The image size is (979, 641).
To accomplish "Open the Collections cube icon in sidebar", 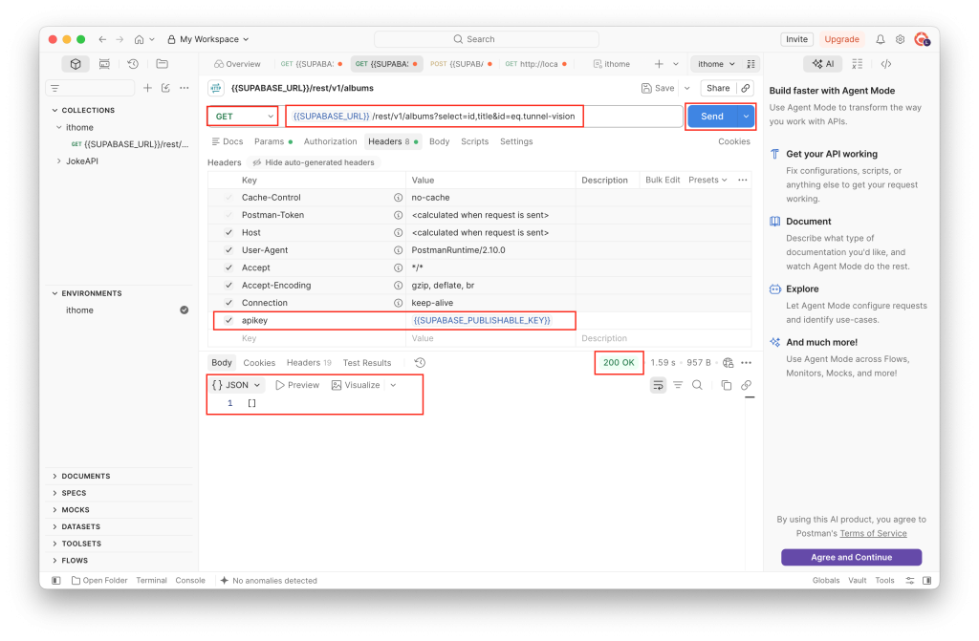I will (76, 64).
